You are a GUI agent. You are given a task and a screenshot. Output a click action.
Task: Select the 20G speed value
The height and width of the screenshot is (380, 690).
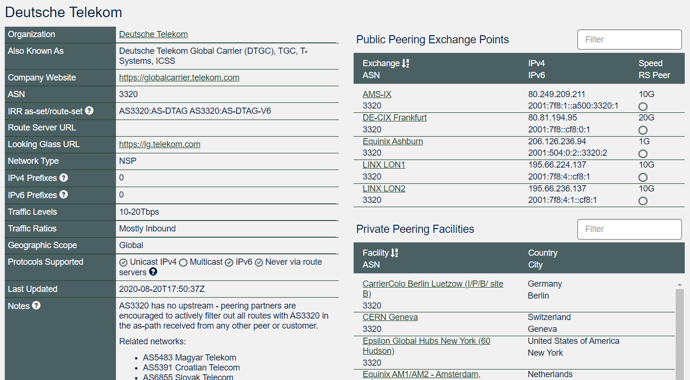647,118
